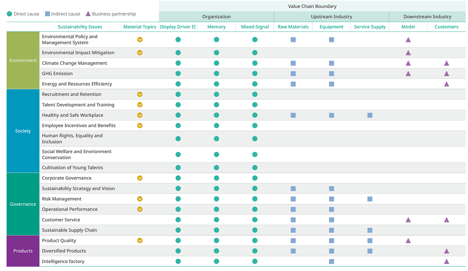Select the Material Topics column header
This screenshot has width=468, height=271.
[x=140, y=27]
